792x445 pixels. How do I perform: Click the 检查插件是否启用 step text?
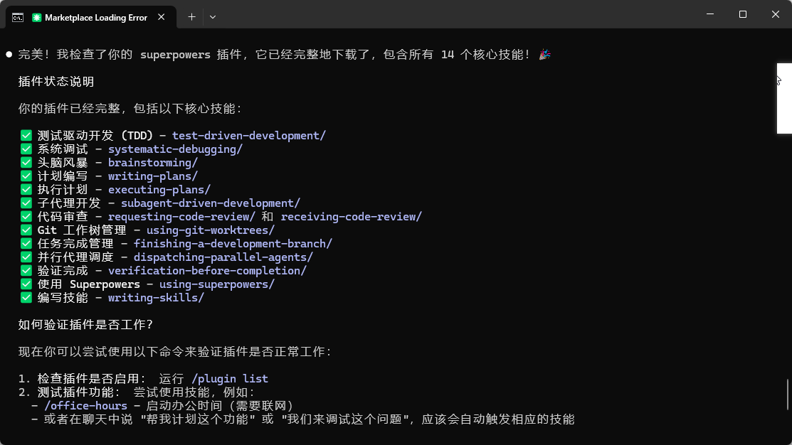tap(92, 379)
